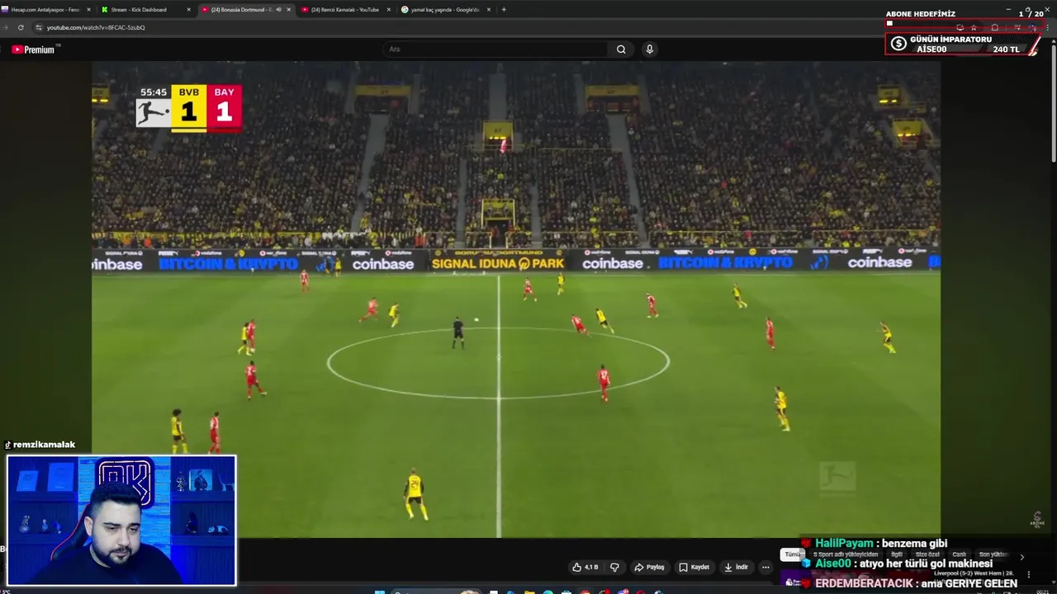Image resolution: width=1057 pixels, height=594 pixels.
Task: Open media control icon in browser toolbar
Action: (x=1017, y=27)
